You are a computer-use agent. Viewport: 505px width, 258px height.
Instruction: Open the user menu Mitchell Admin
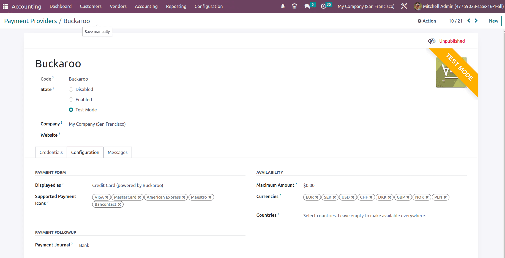459,6
